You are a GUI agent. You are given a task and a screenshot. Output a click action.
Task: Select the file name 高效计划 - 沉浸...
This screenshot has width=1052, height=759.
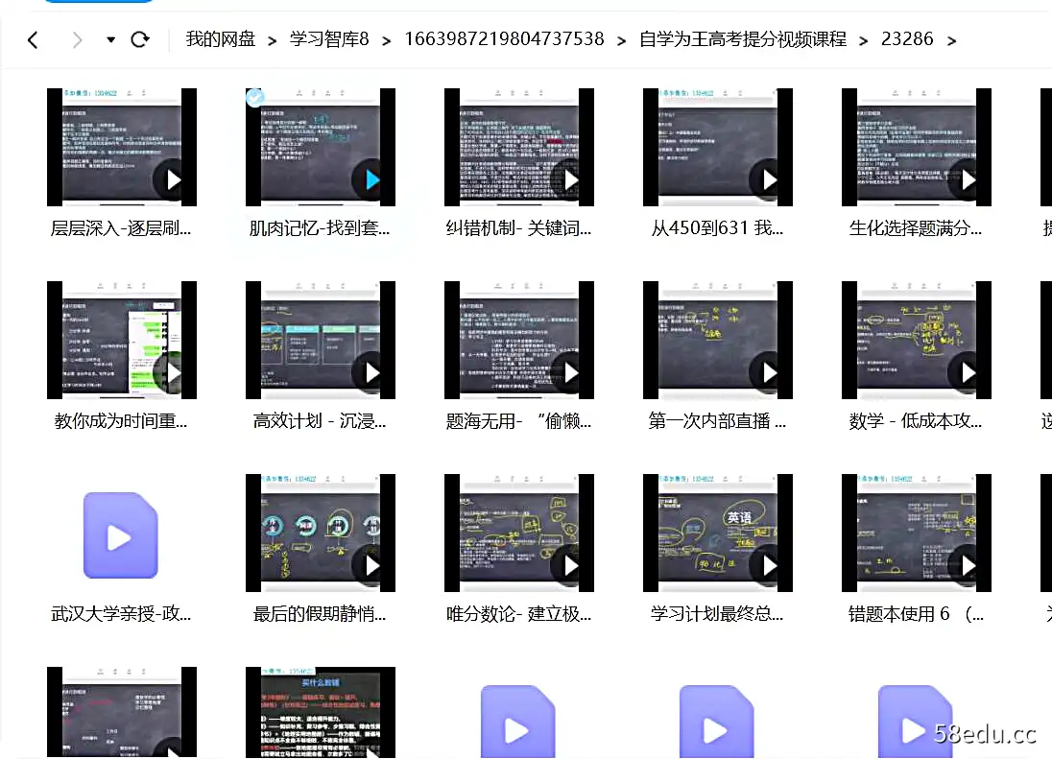coord(320,421)
